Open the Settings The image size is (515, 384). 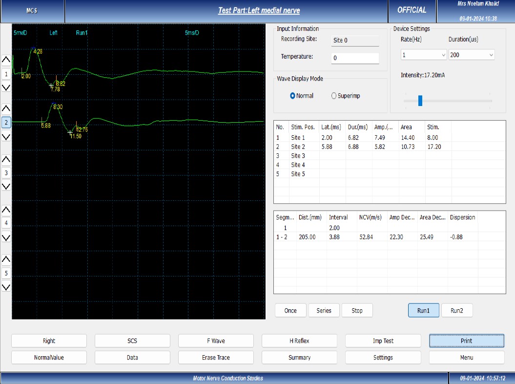[x=383, y=357]
